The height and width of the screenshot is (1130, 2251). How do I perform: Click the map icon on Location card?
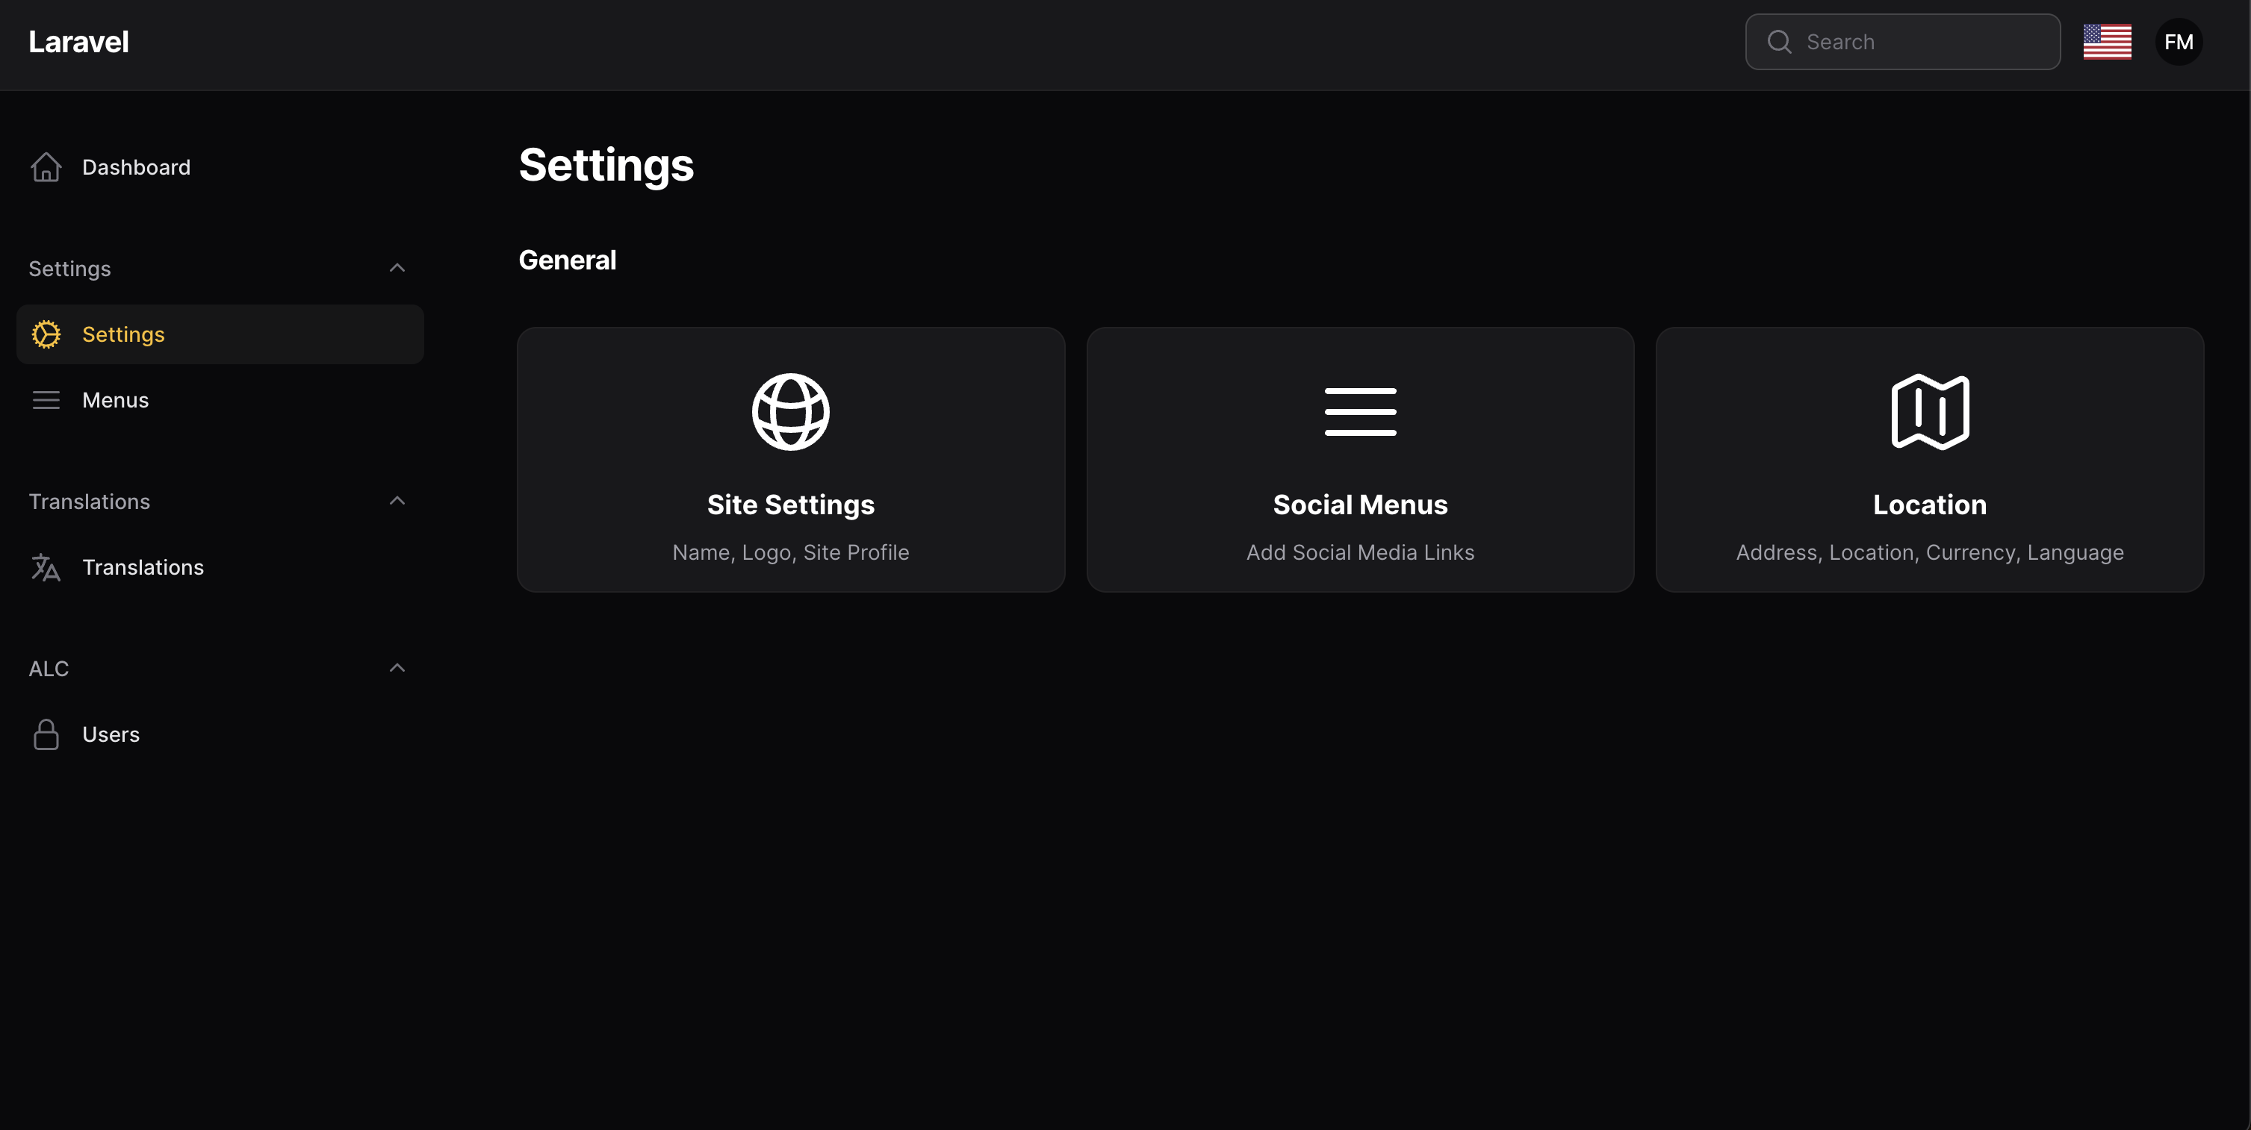tap(1929, 412)
